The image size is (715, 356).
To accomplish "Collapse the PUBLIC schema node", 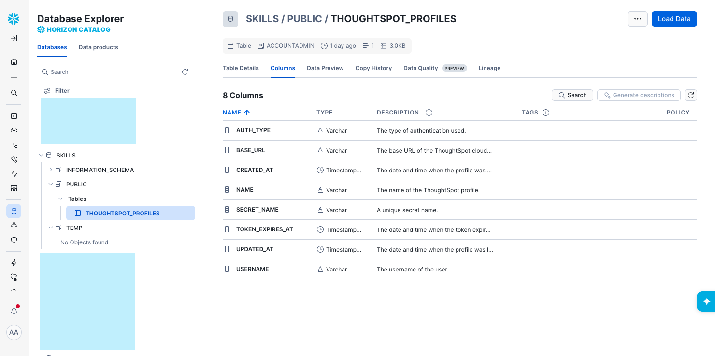I will (x=51, y=185).
